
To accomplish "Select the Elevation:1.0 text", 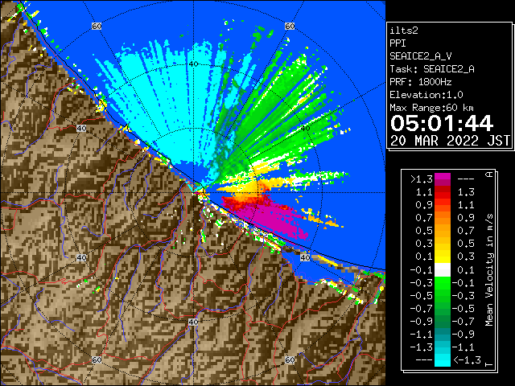I will coord(426,95).
